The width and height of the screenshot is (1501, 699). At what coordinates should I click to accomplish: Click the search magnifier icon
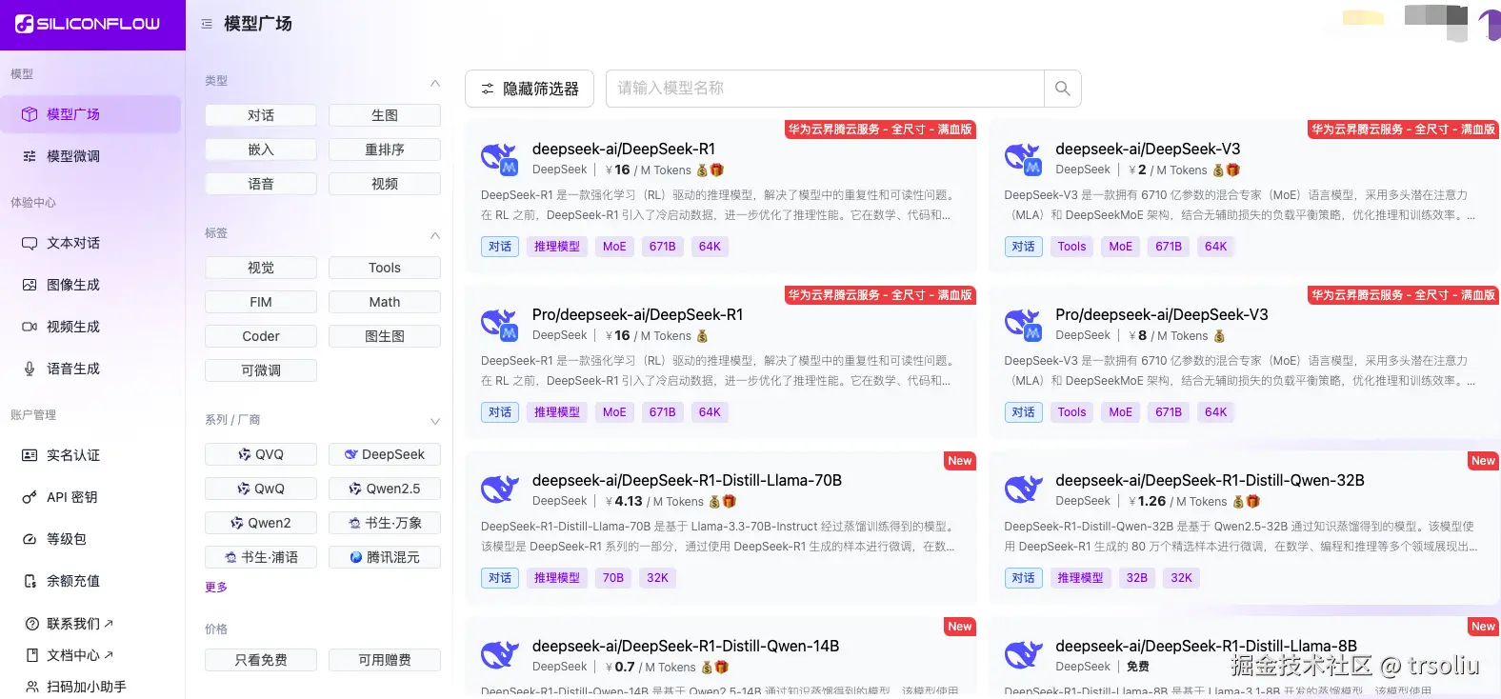pos(1062,89)
